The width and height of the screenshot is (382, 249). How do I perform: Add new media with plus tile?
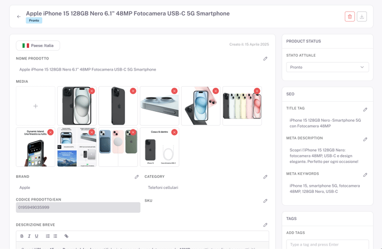click(x=36, y=106)
